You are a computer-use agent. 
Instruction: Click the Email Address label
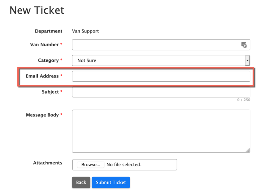42,76
